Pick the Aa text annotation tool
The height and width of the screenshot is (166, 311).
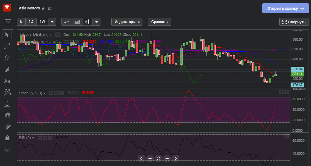click(x=7, y=81)
